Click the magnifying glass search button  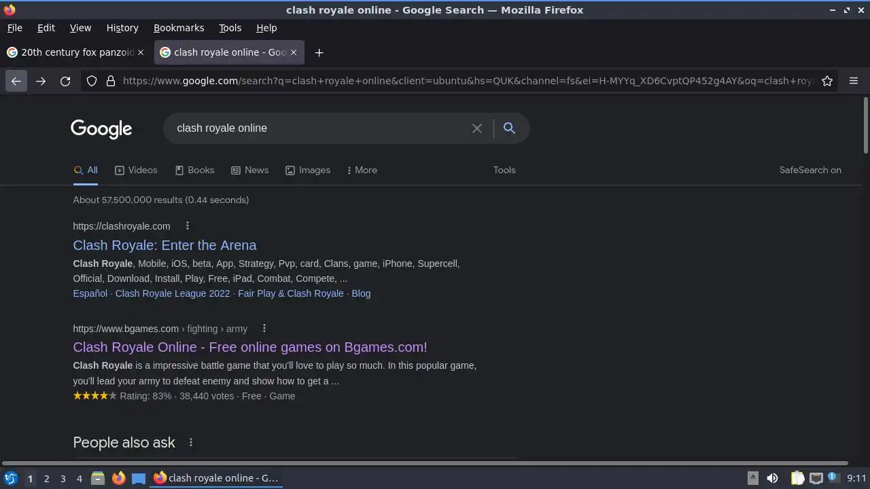509,128
